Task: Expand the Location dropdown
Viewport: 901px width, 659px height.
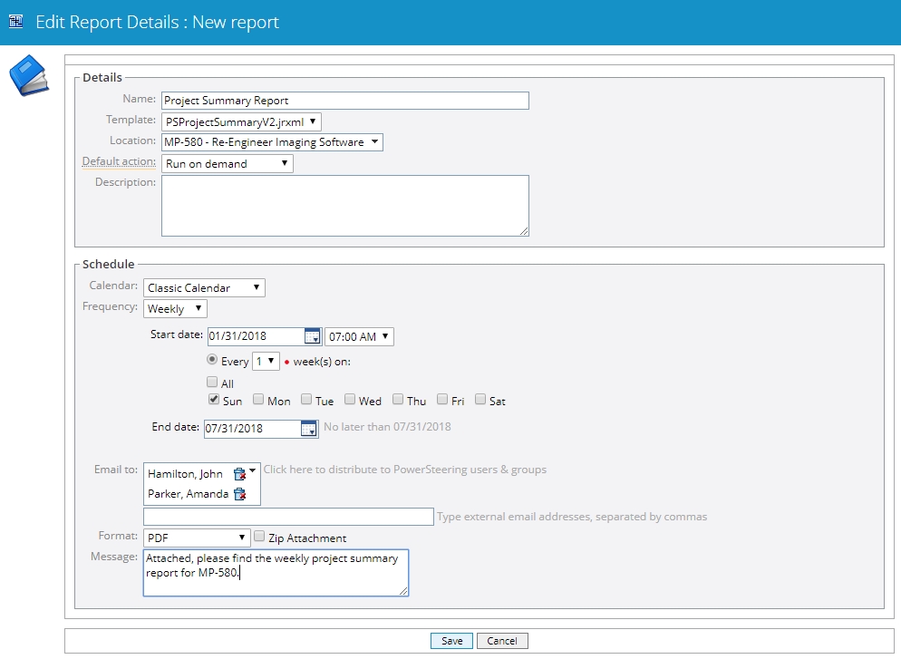Action: pos(272,142)
